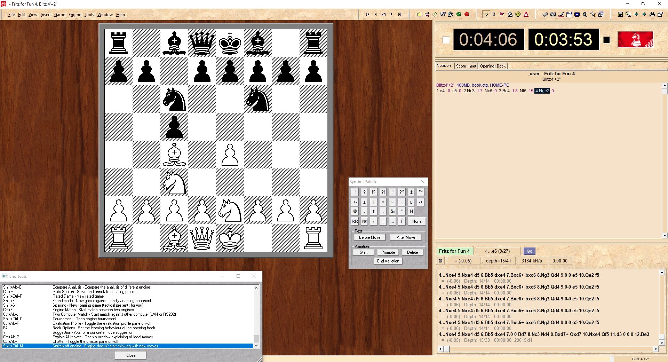Insert the '!!' brilliant move symbol

392,192
